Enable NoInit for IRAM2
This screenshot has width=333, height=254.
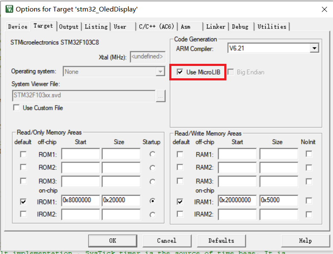309,214
